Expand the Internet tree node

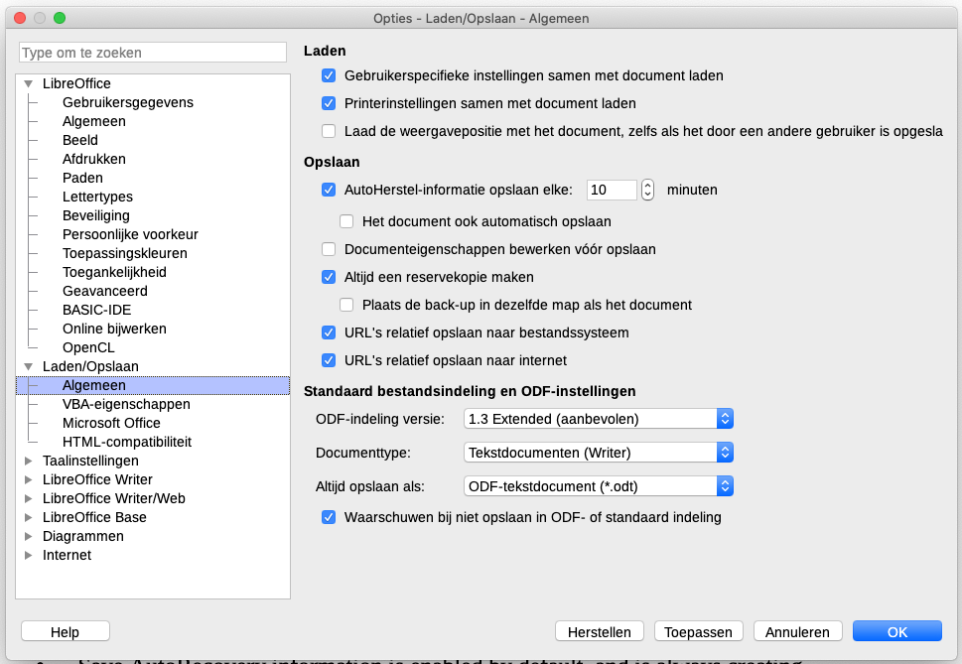click(x=29, y=555)
